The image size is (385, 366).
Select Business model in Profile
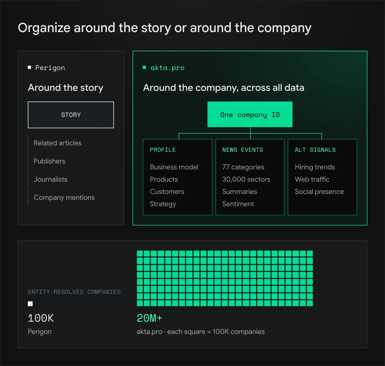click(x=174, y=167)
